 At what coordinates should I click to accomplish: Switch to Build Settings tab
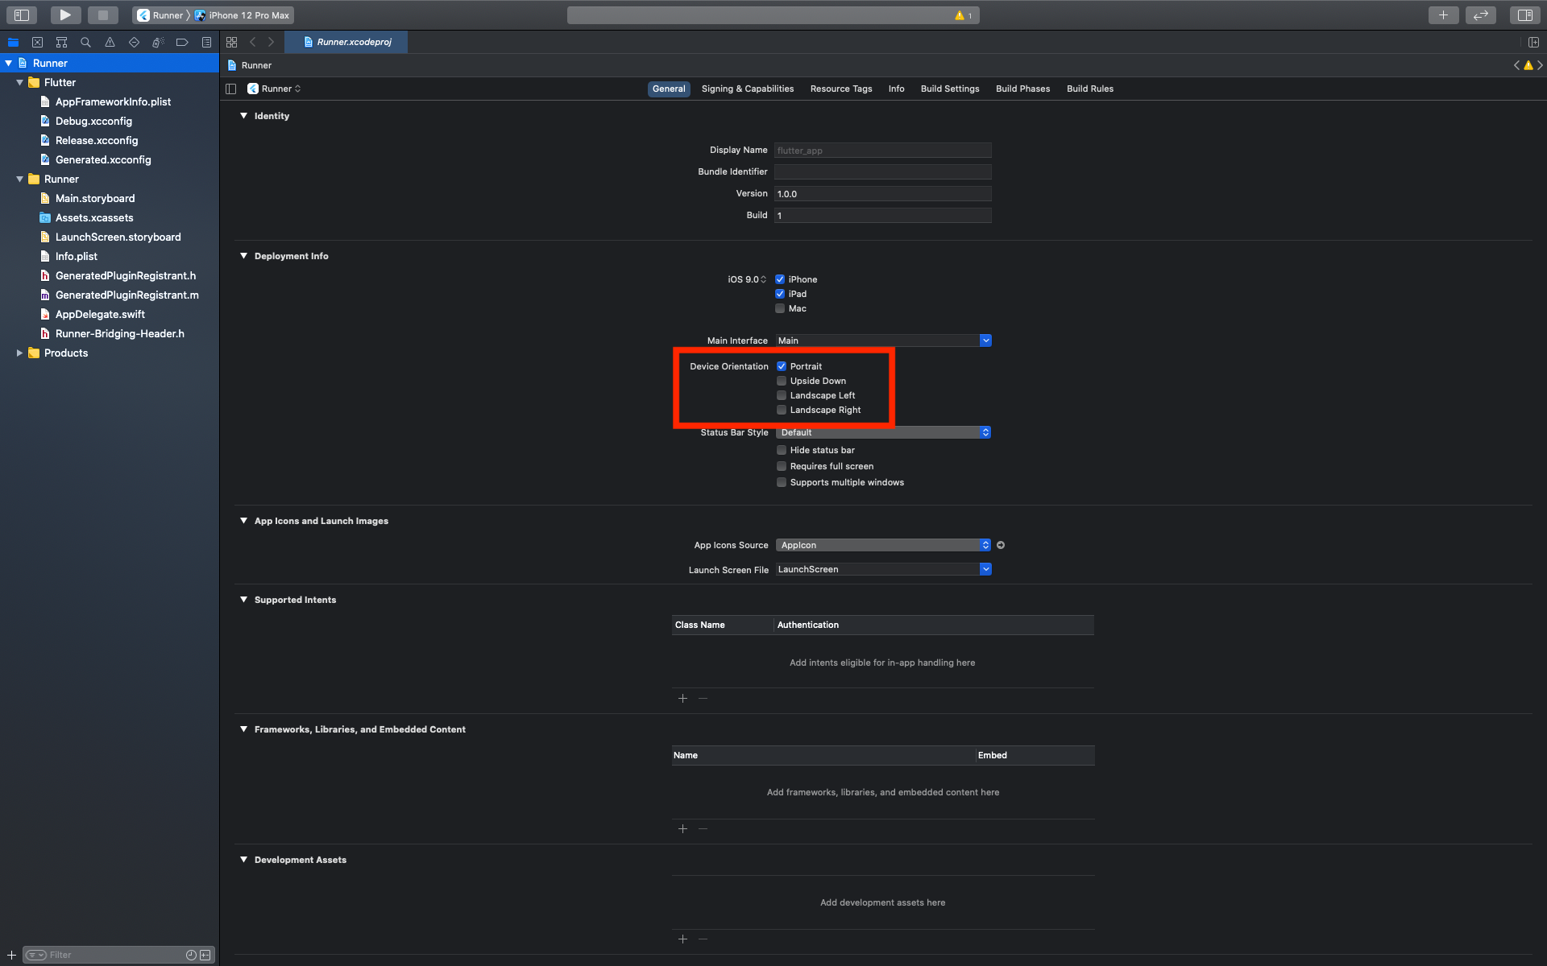coord(950,89)
